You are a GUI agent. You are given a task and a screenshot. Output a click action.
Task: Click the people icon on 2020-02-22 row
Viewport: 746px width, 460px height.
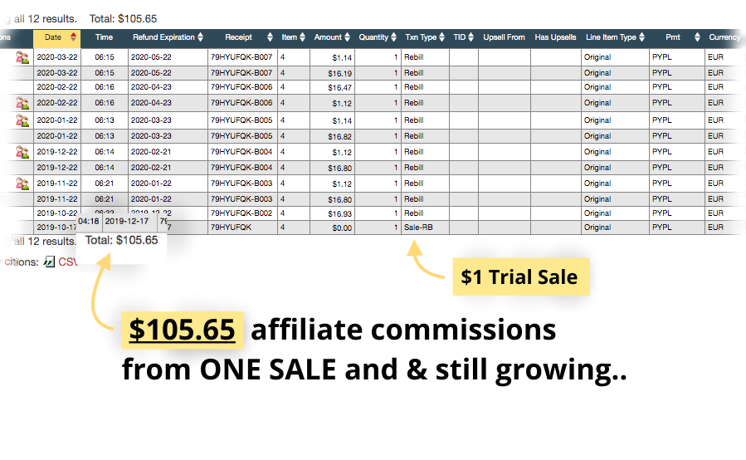[x=22, y=103]
